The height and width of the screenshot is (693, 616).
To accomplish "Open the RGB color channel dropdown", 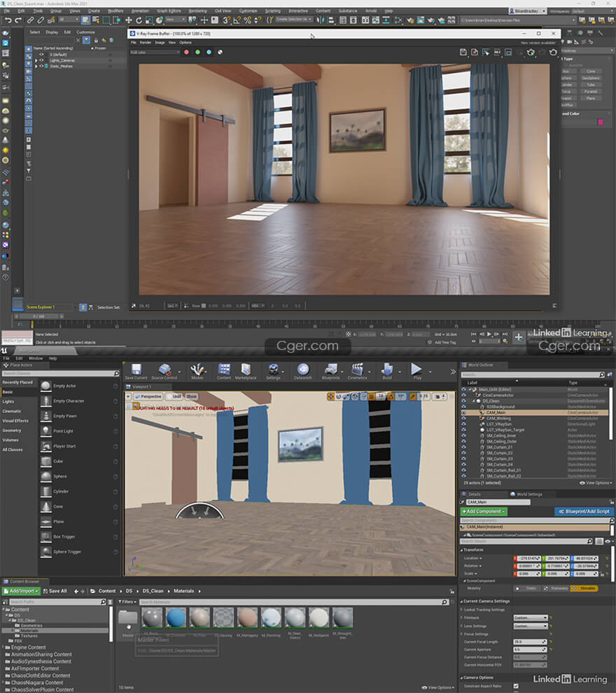I will [155, 52].
